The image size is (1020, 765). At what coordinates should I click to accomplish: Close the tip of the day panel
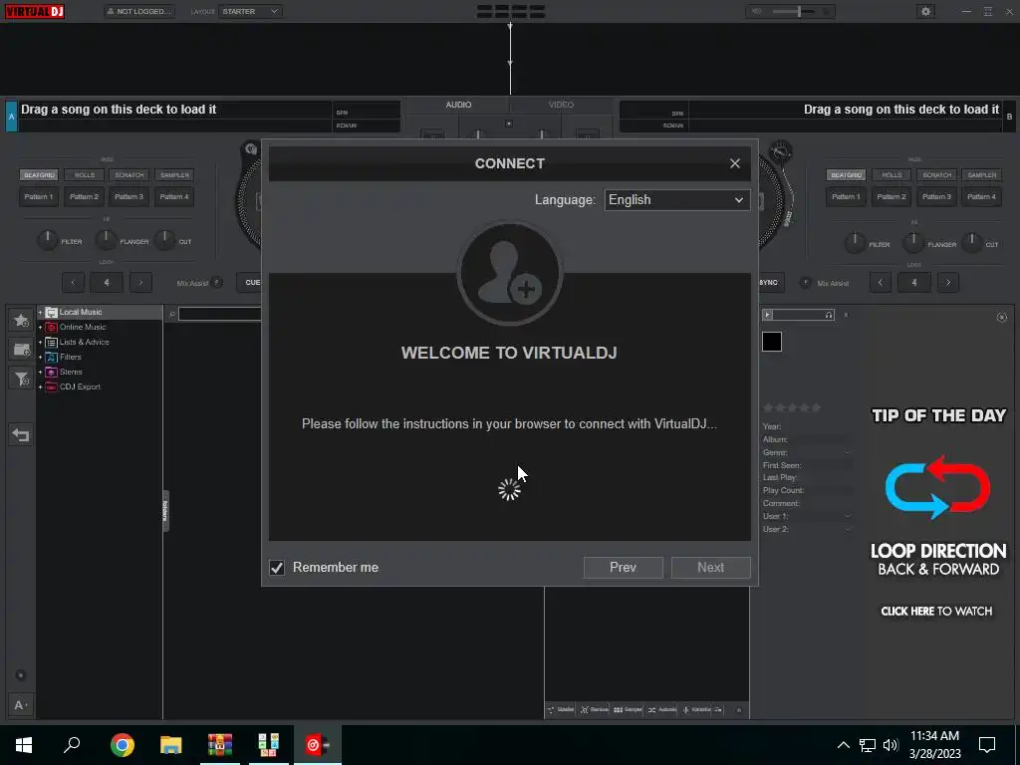coord(1002,318)
